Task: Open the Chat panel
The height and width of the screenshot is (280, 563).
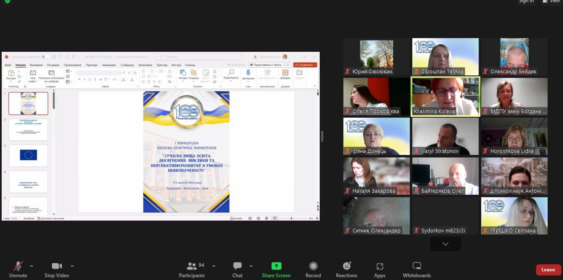Action: tap(238, 266)
